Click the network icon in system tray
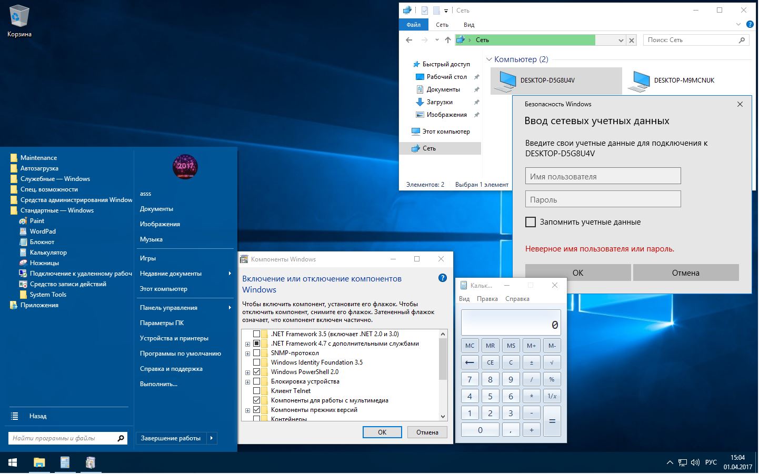Screen dimensions: 759x474 tap(683, 462)
